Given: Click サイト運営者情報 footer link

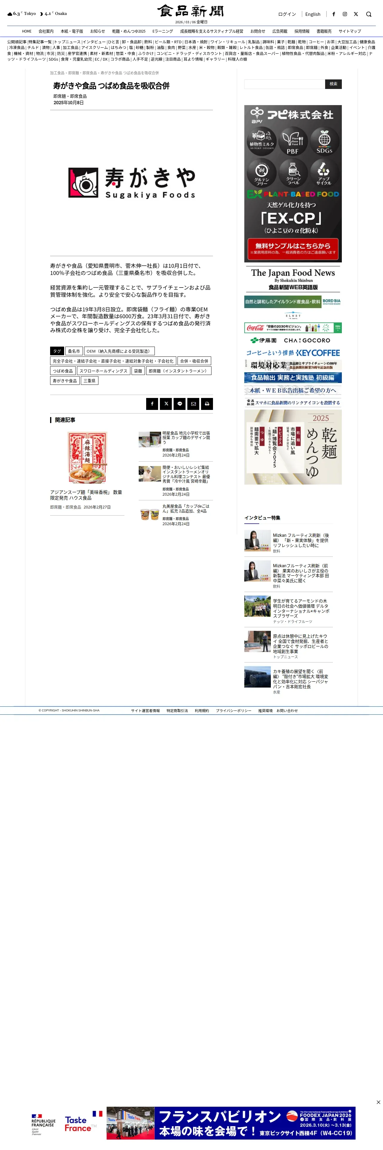Looking at the screenshot, I should [x=145, y=711].
